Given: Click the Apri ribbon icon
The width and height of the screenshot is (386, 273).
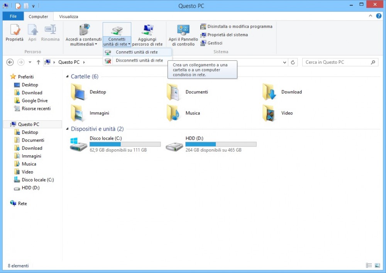Looking at the screenshot, I should [x=32, y=30].
